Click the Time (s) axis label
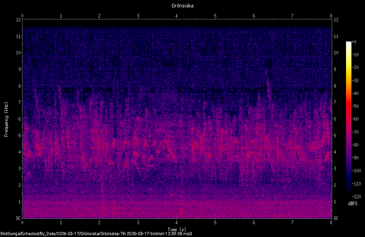The width and height of the screenshot is (365, 237). [x=177, y=229]
